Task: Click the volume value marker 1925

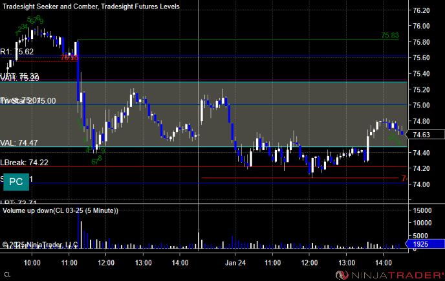Action: tap(425, 244)
